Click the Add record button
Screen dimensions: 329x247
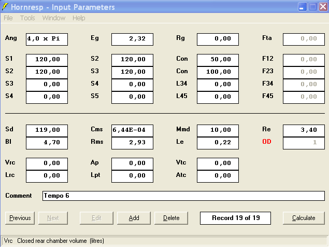pos(134,218)
